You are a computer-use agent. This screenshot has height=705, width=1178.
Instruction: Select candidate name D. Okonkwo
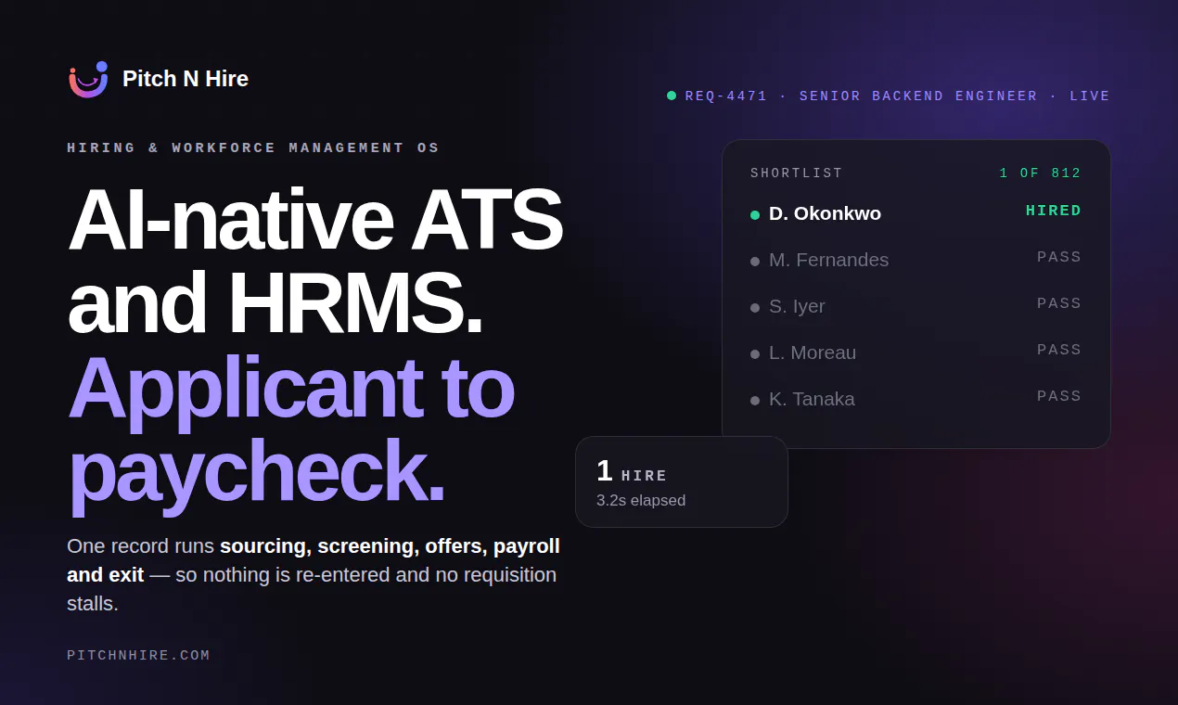click(826, 213)
